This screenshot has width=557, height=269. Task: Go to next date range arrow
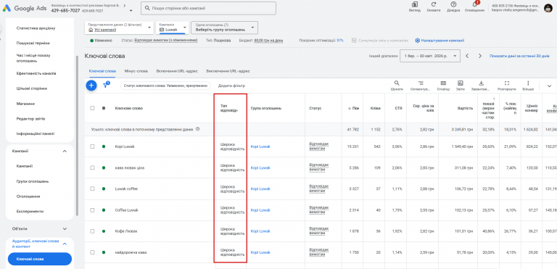pyautogui.click(x=480, y=56)
